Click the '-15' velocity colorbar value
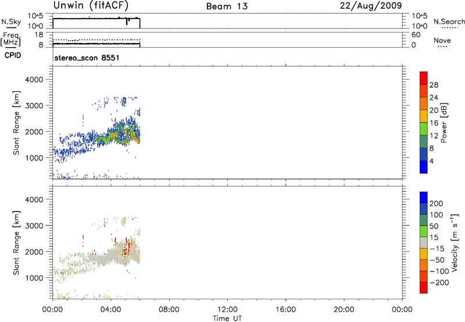Screen dimensions: 465x322 click(437, 248)
